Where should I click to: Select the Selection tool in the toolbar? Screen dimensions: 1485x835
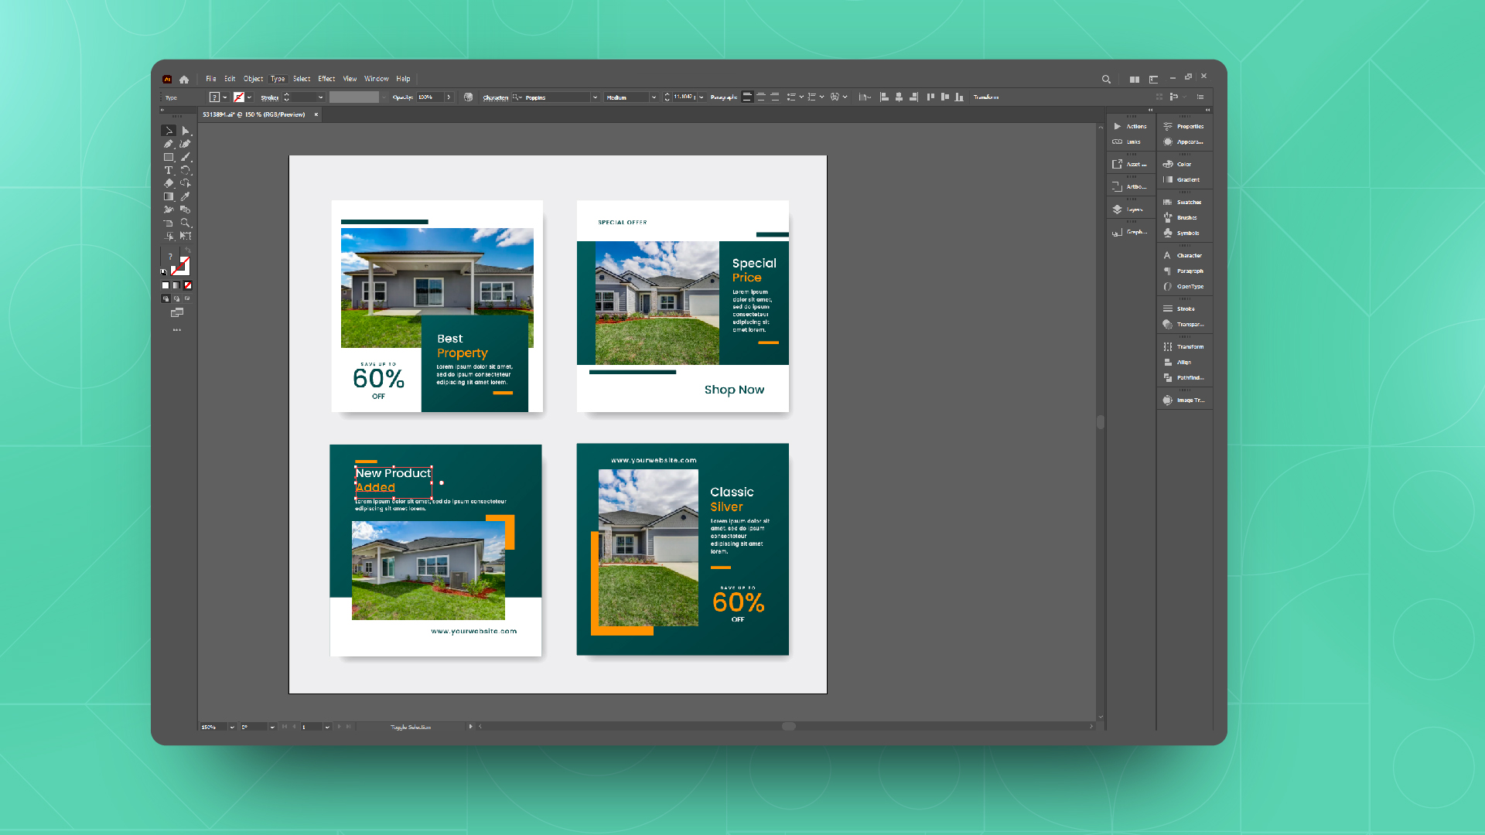(x=168, y=131)
